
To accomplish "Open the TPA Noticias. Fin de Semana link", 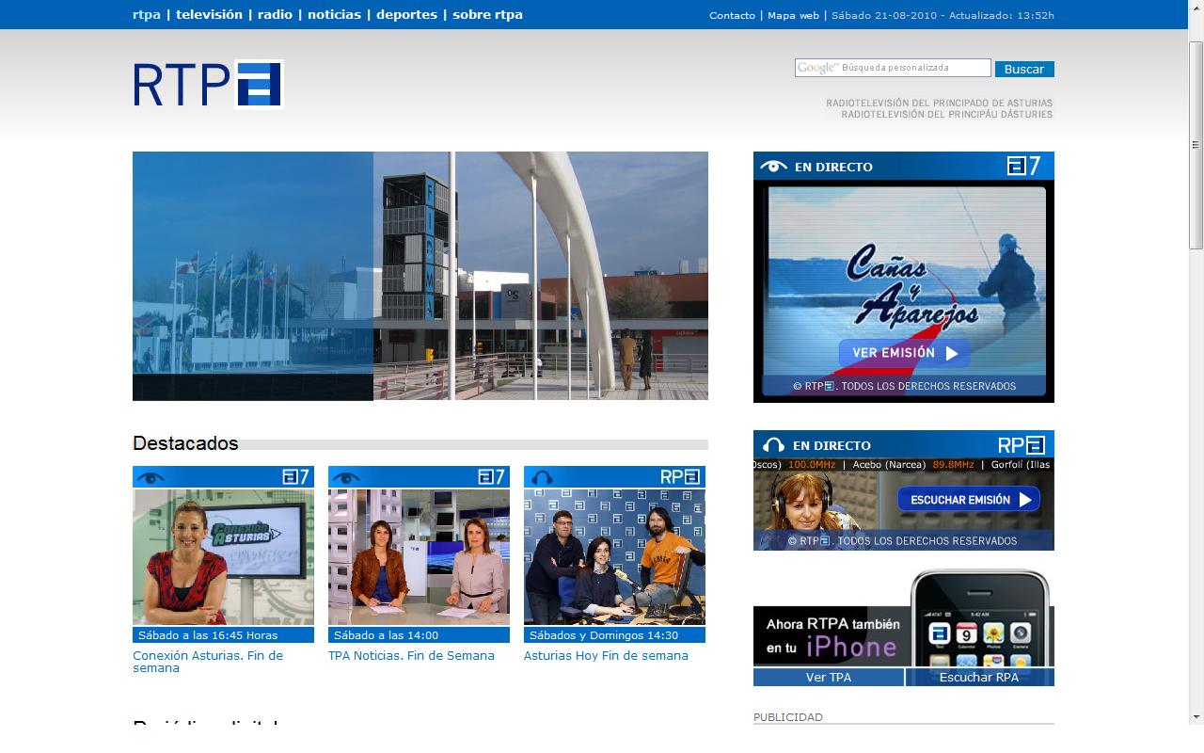I will point(411,656).
